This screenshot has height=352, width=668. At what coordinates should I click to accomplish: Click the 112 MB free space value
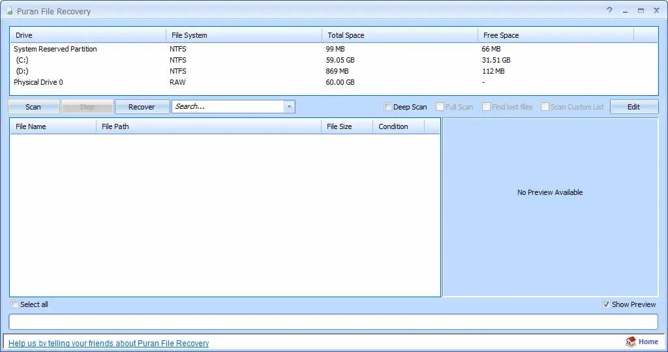click(493, 71)
